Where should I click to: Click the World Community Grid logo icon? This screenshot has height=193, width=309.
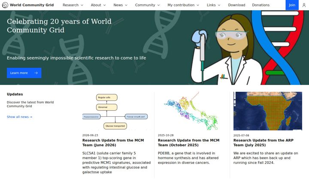pyautogui.click(x=5, y=5)
